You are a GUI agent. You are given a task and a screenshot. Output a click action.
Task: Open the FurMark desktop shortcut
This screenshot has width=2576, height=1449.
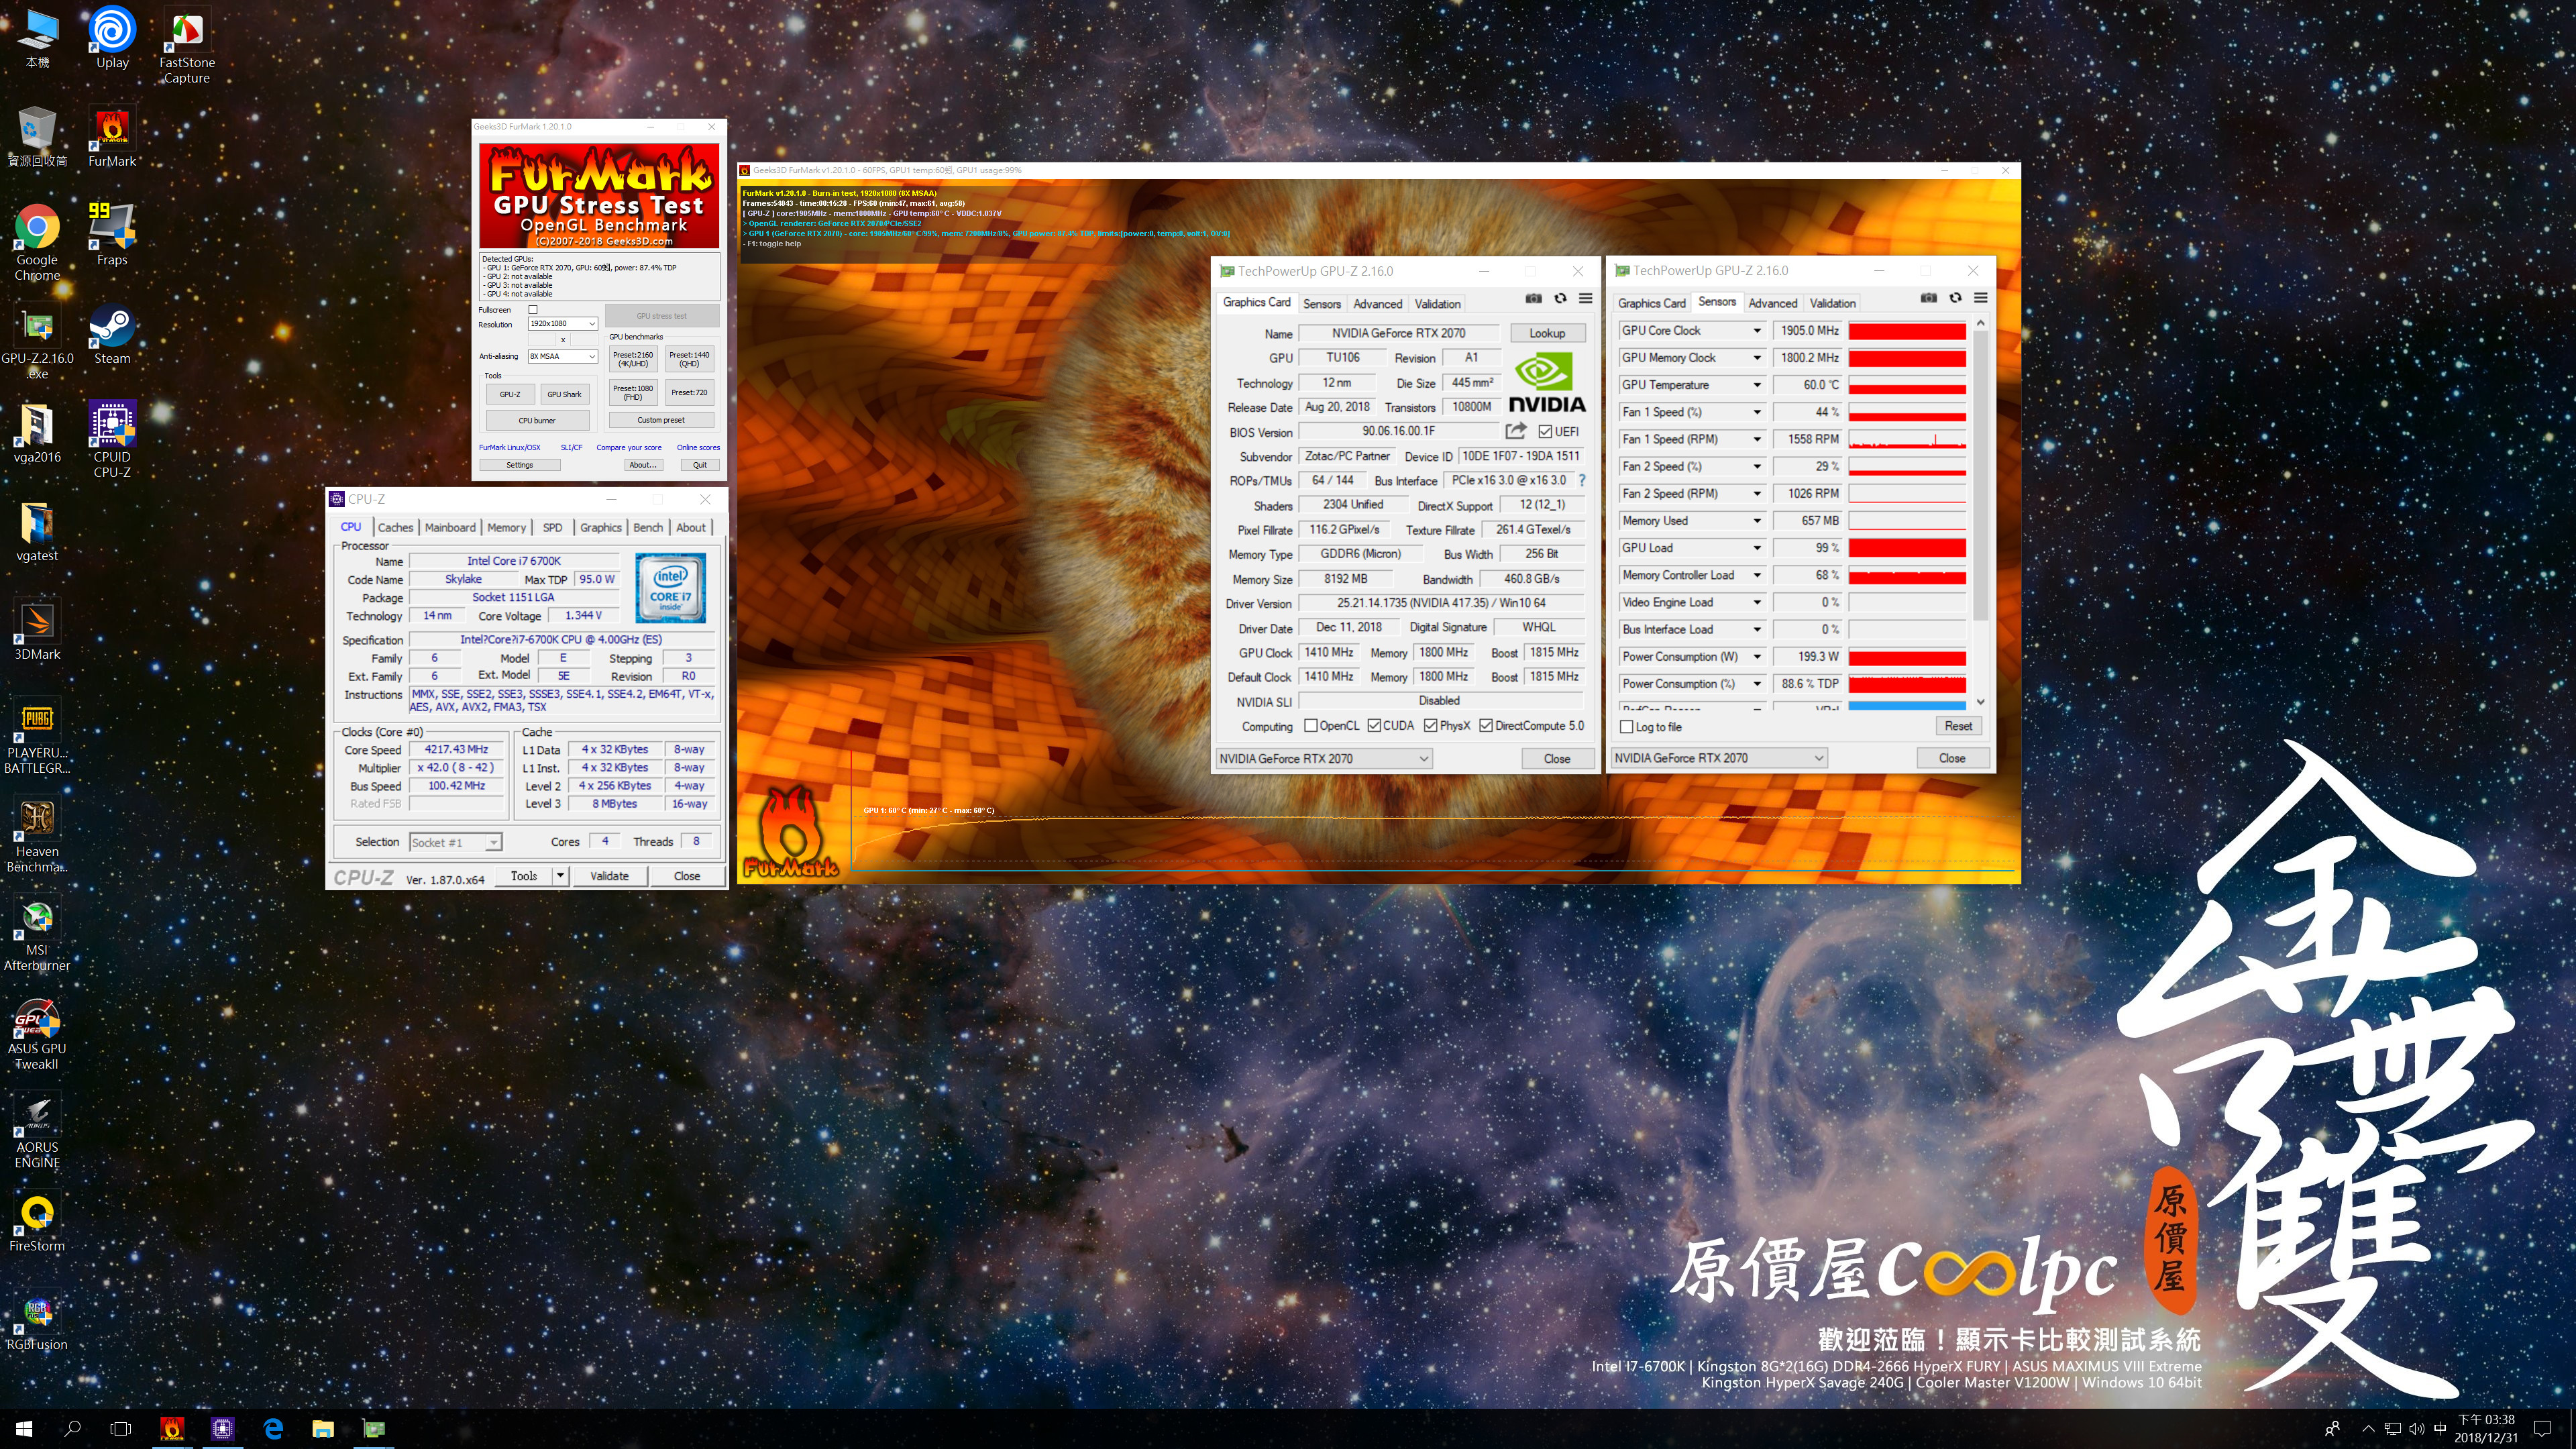[x=112, y=137]
